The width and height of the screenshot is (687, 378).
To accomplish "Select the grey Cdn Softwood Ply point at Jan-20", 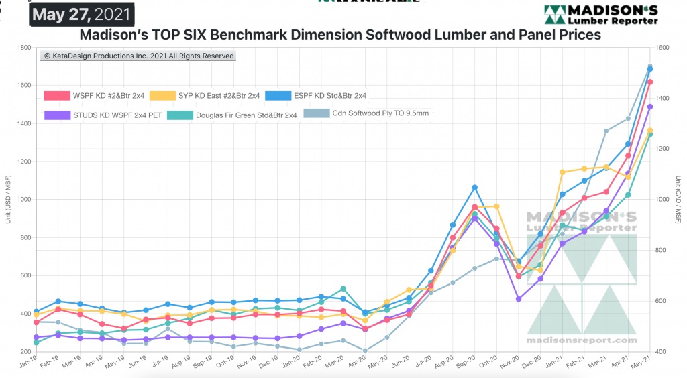I will (299, 350).
